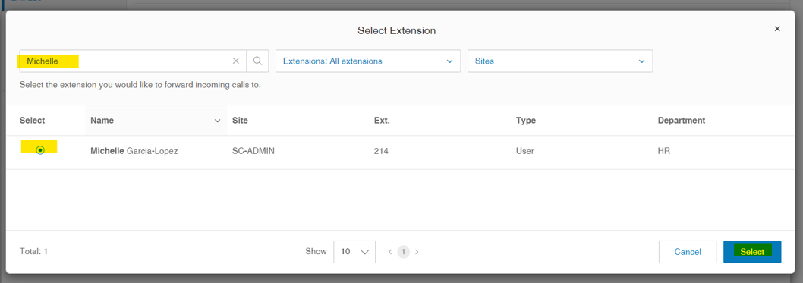The width and height of the screenshot is (803, 283).
Task: Open Extensions: All extensions dropdown
Action: (368, 61)
